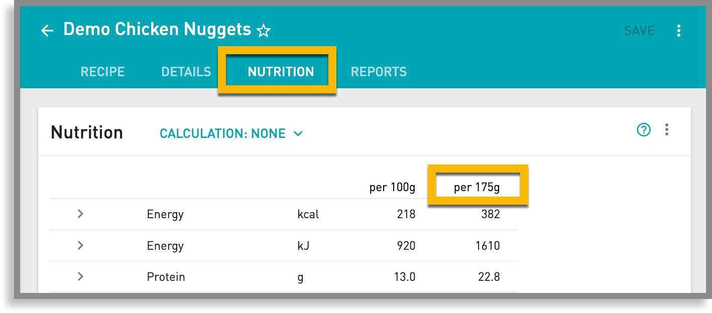
Task: Click the back arrow to leave the recipe
Action: pos(47,30)
